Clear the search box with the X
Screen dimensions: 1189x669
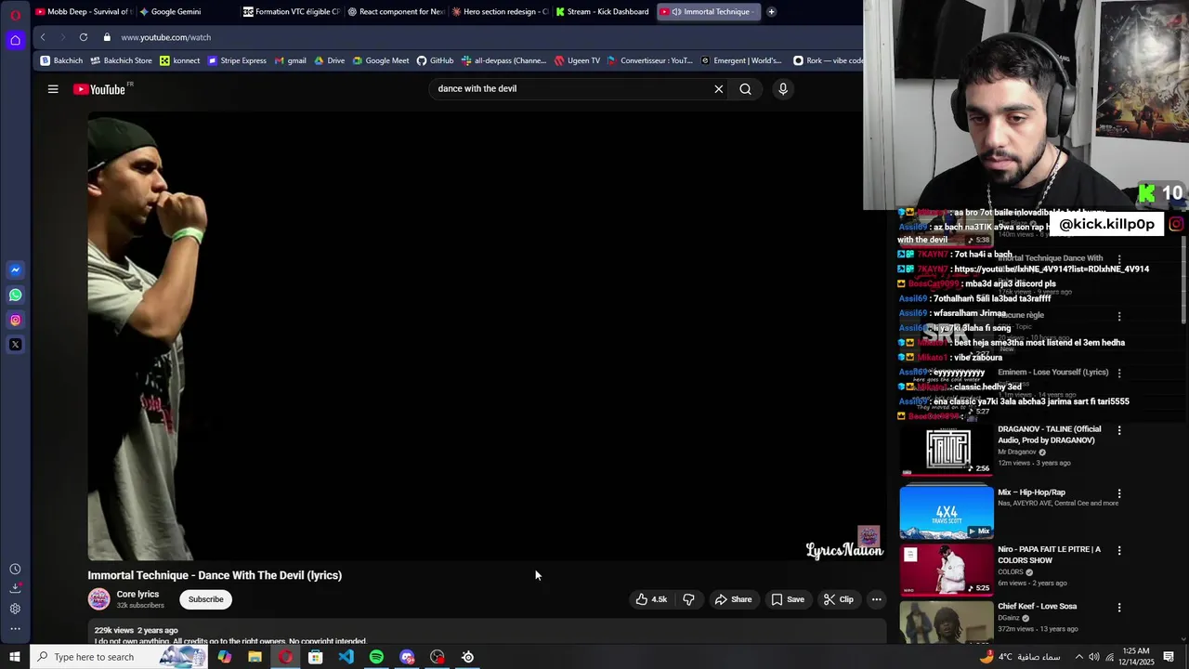718,89
